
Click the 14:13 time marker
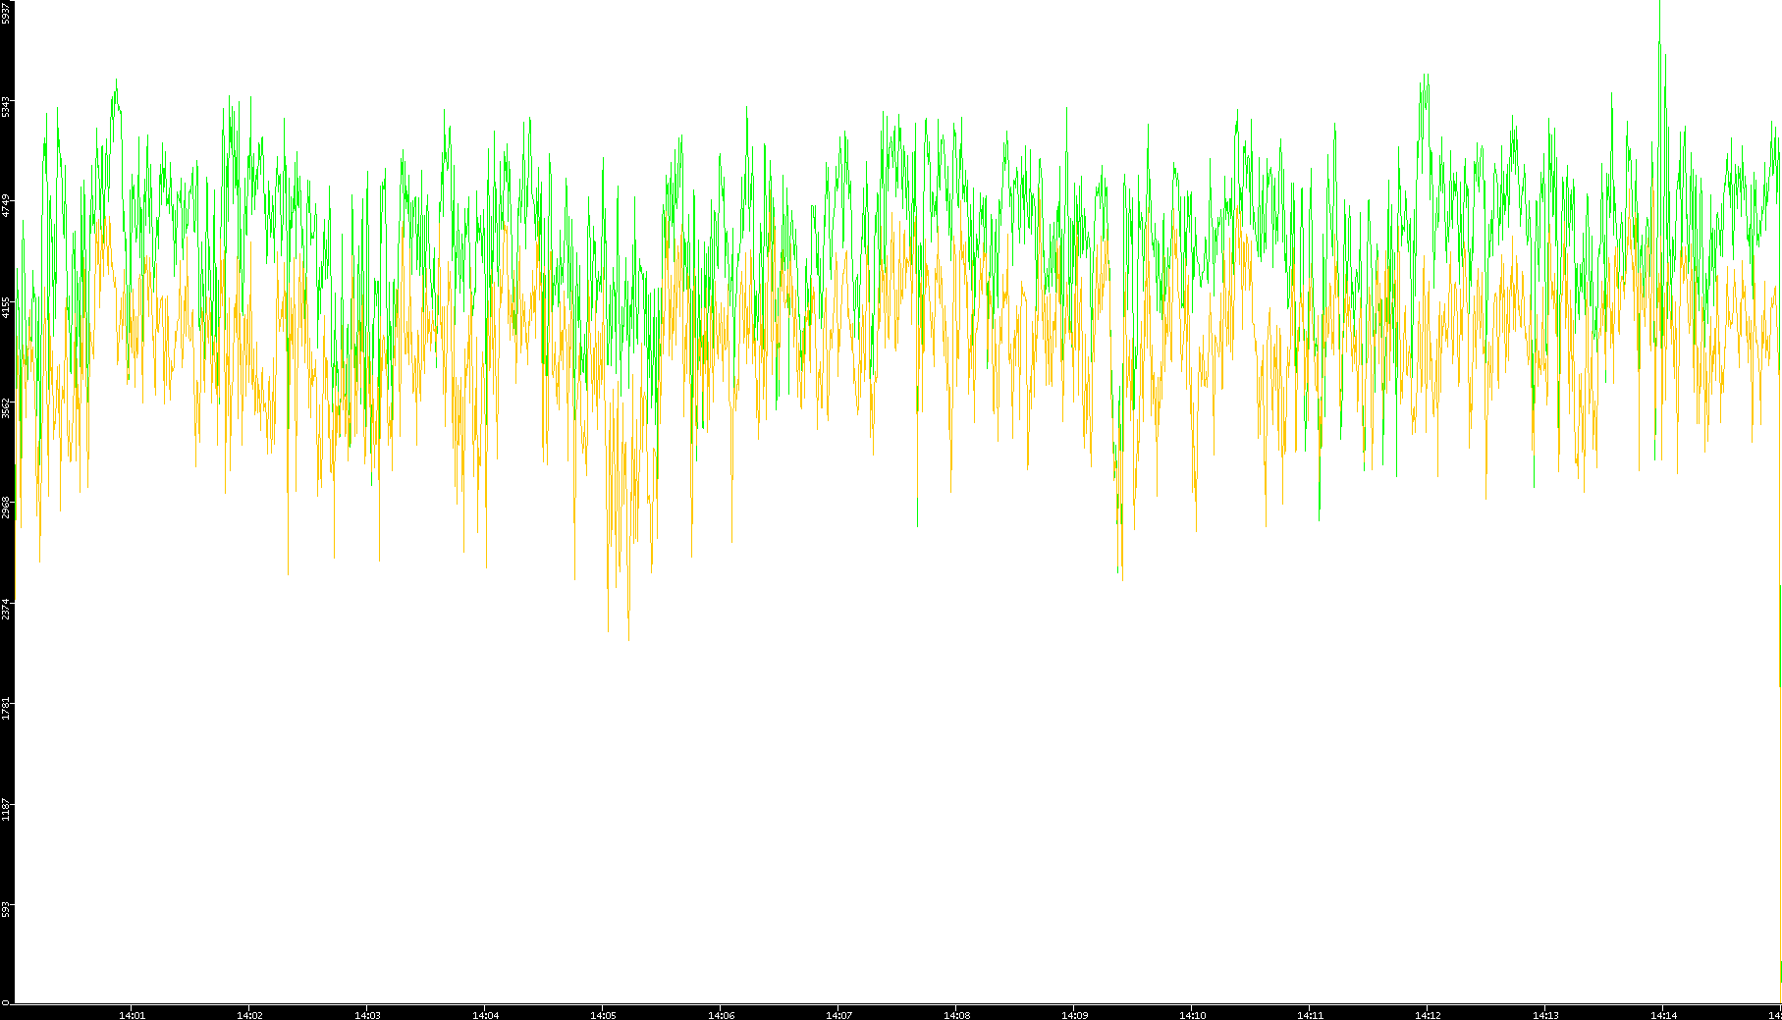coord(1545,1014)
